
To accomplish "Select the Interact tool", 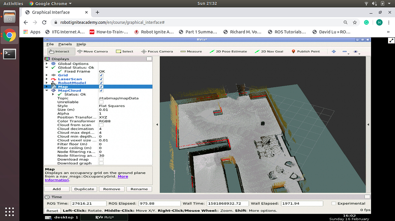I will (x=61, y=51).
